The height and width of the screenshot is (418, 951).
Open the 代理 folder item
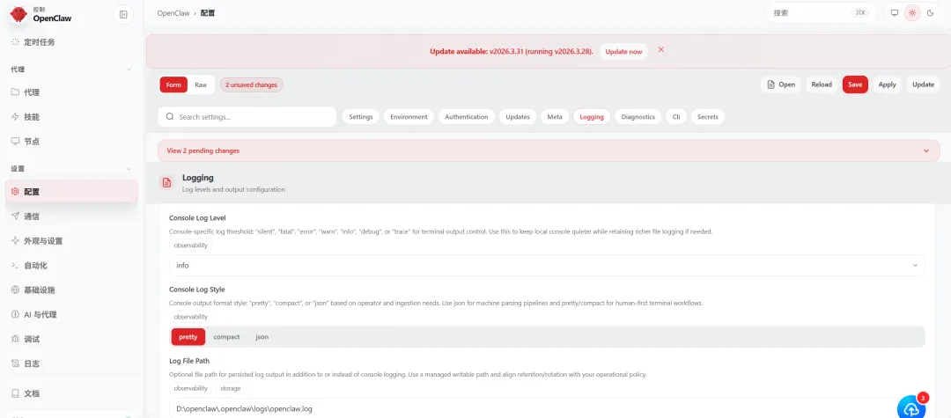(71, 92)
